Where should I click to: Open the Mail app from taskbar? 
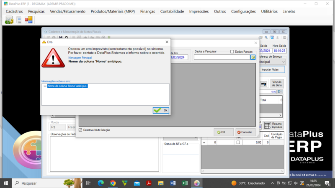(137, 183)
